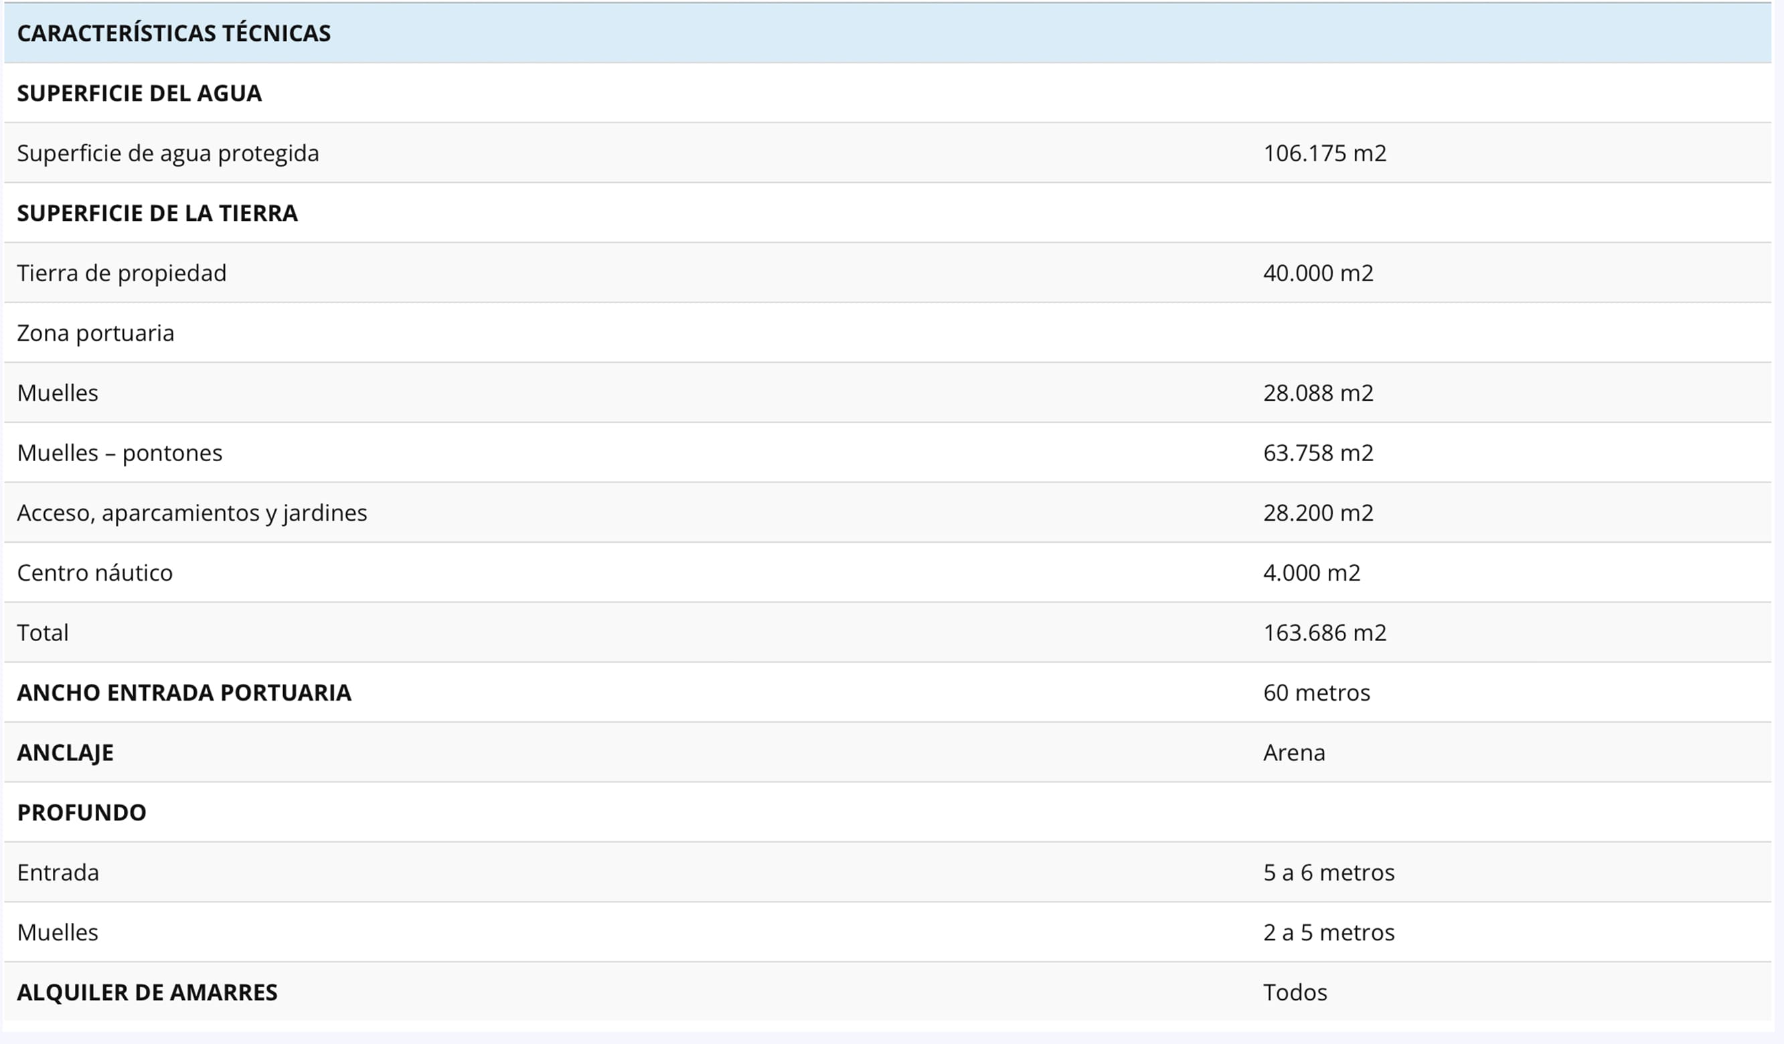Click the 63.758 m2 value
This screenshot has width=1784, height=1044.
tap(1317, 453)
